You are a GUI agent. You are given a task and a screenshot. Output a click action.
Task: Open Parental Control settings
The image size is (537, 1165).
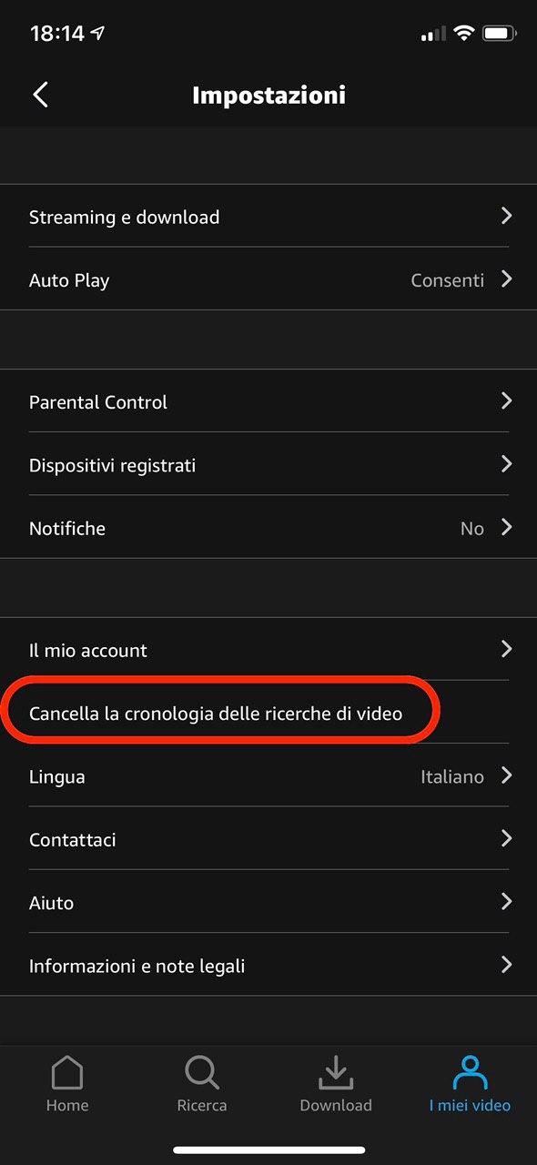(x=268, y=401)
